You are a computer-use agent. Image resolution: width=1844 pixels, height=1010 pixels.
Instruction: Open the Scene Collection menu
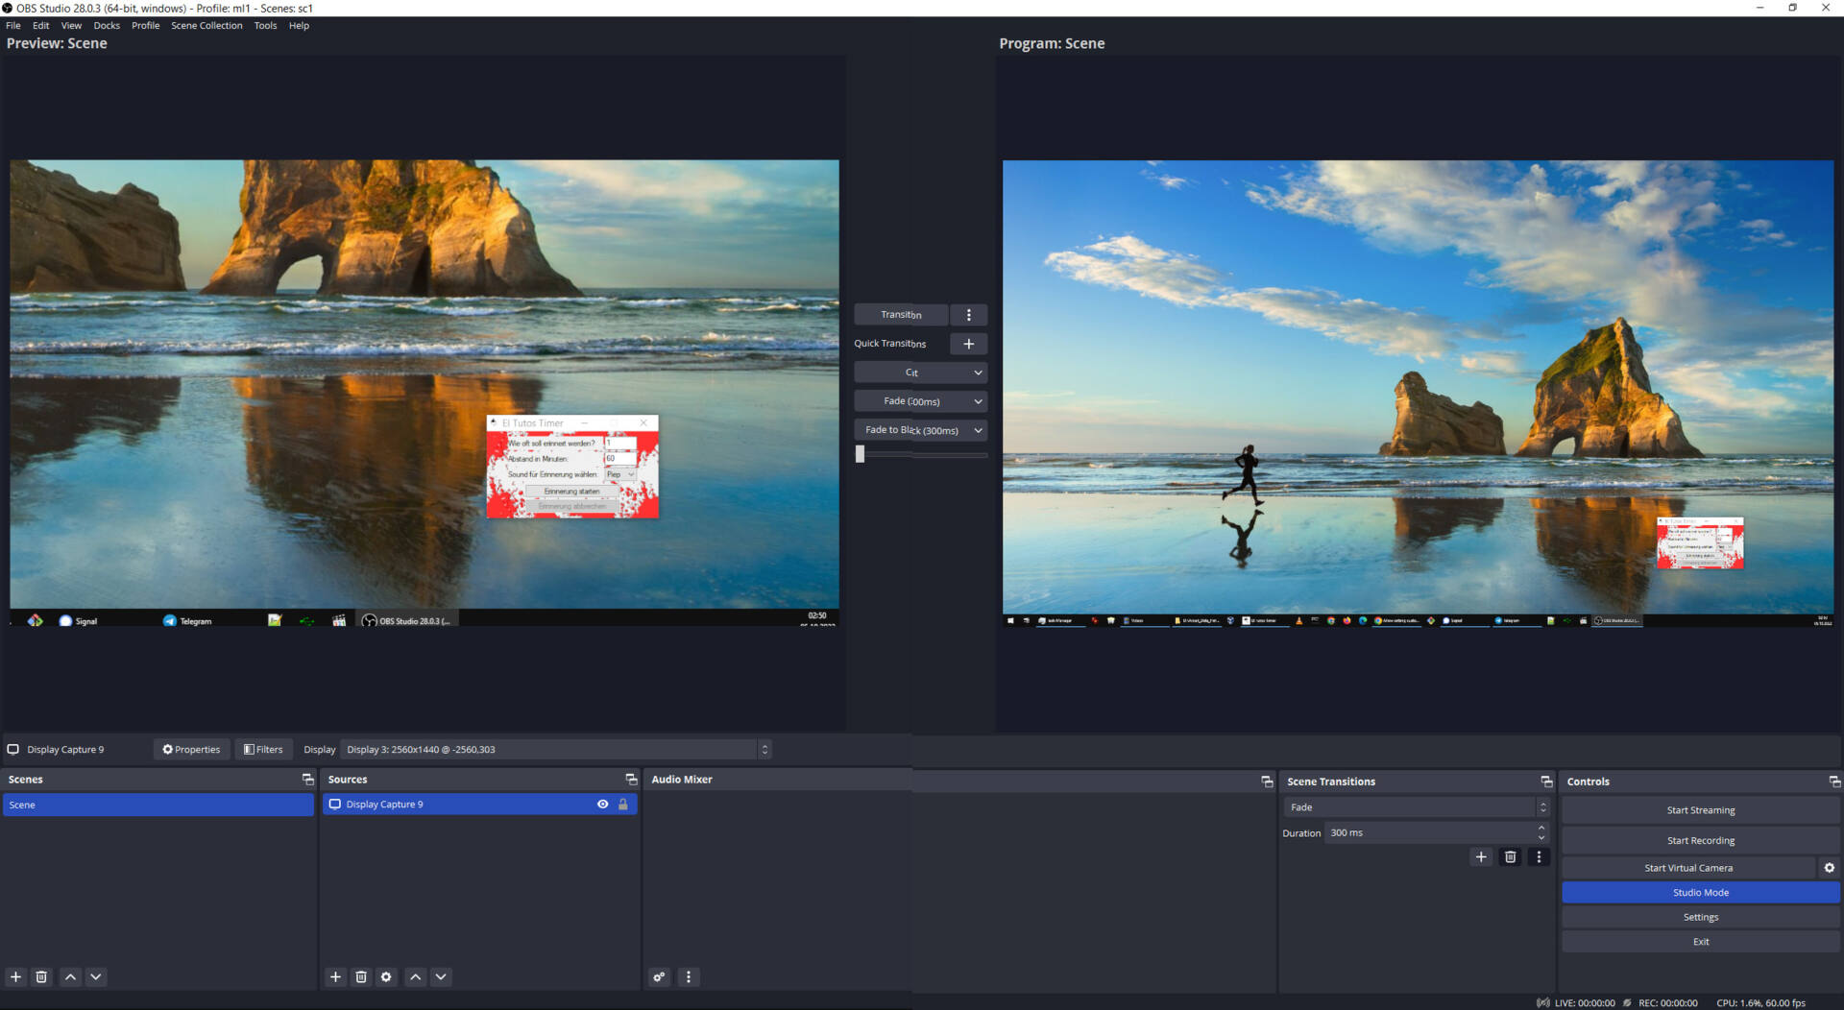(206, 26)
